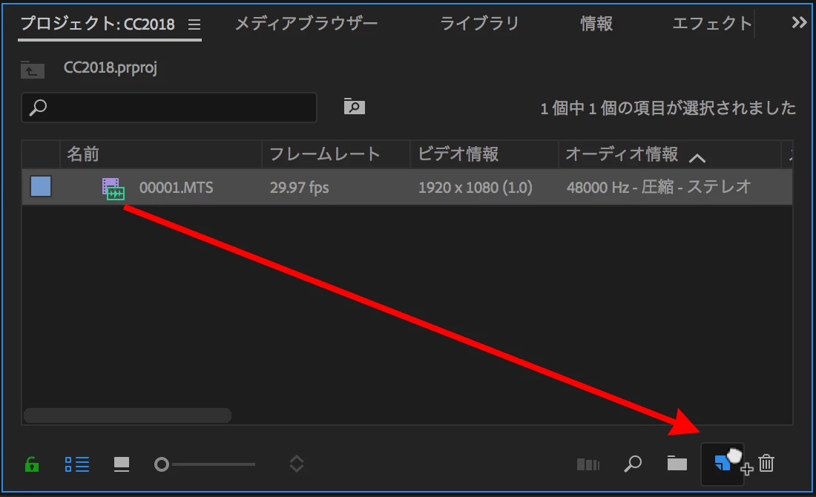The width and height of the screenshot is (816, 497).
Task: Click the magnifier icon in search field
Action: tap(38, 108)
